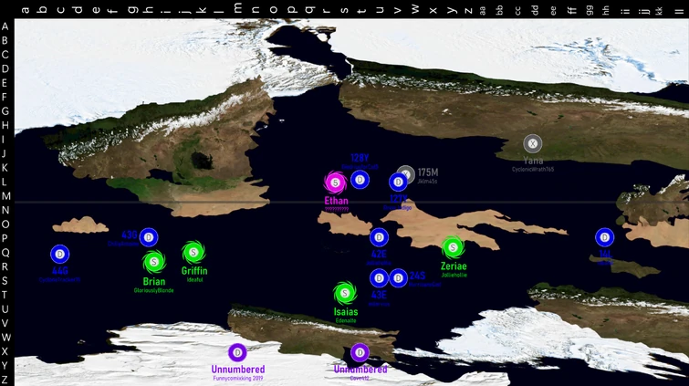Click GloriouslyBlonde username under Brian

[154, 290]
